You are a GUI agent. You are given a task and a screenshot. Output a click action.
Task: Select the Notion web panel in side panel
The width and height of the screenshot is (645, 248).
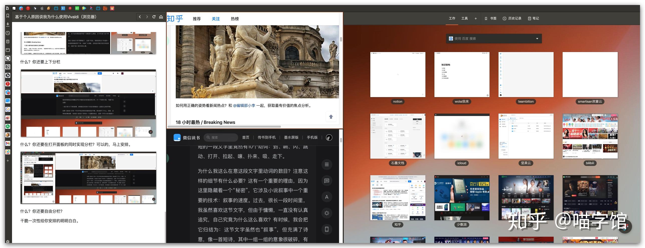coord(8,67)
